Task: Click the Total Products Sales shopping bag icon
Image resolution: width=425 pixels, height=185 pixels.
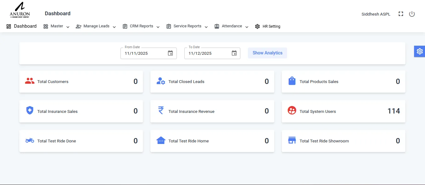Action: [292, 81]
